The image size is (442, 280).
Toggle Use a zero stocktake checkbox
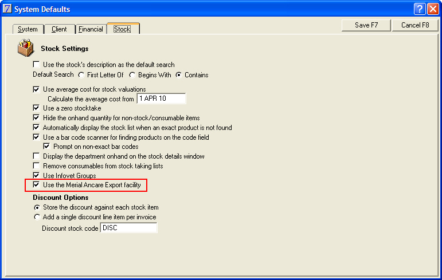[36, 108]
